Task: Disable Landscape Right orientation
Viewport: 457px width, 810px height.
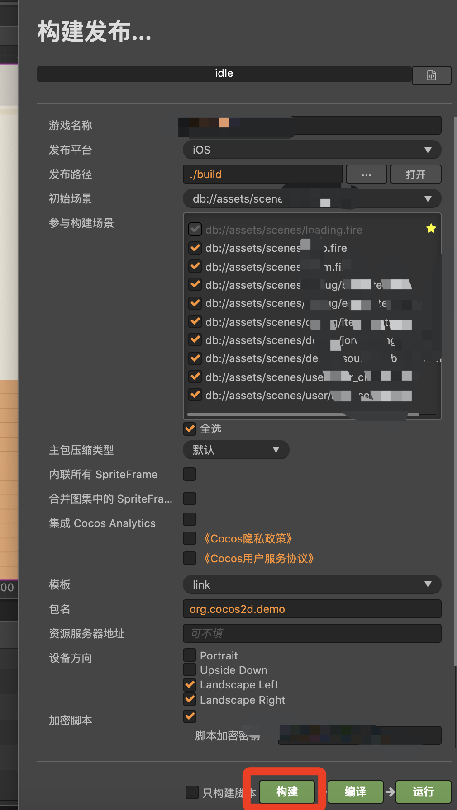Action: pyautogui.click(x=190, y=699)
